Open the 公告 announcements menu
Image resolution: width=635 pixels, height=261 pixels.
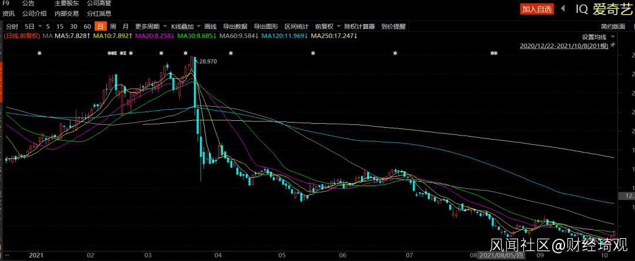click(28, 4)
